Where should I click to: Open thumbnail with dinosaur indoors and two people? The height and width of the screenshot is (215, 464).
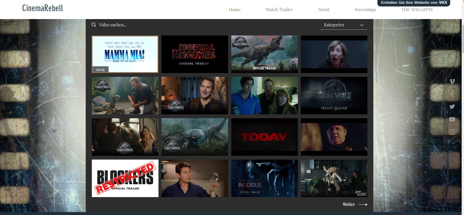tap(125, 137)
